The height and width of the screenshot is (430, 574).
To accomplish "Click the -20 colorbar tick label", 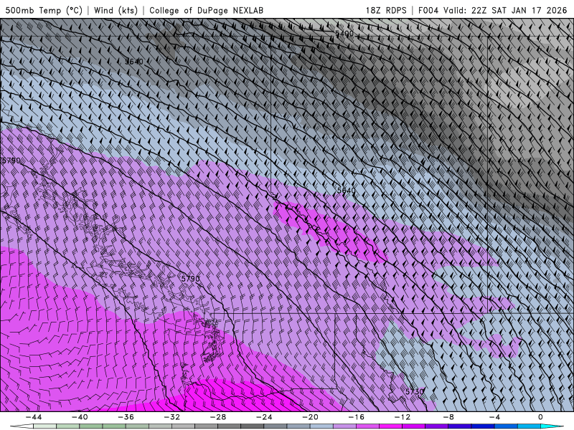I will [311, 417].
